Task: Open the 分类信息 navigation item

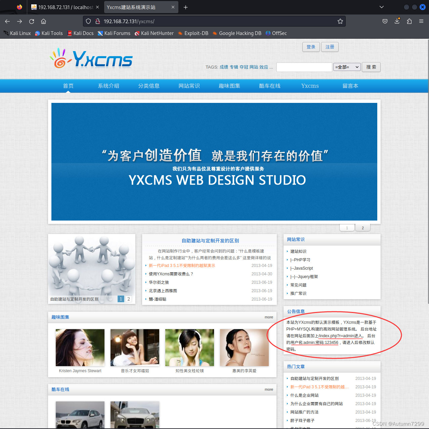Action: click(149, 86)
